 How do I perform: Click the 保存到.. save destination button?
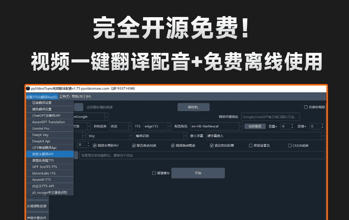coord(194,107)
